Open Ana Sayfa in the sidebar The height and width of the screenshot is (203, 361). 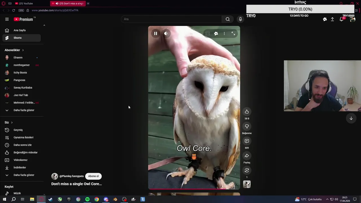coord(22,30)
